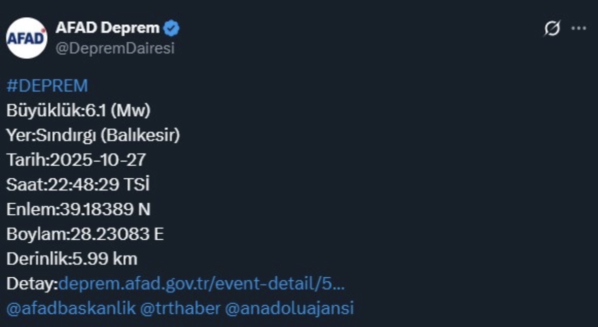598x327 pixels.
Task: Open the @anadoluajansi mention
Action: [x=289, y=308]
